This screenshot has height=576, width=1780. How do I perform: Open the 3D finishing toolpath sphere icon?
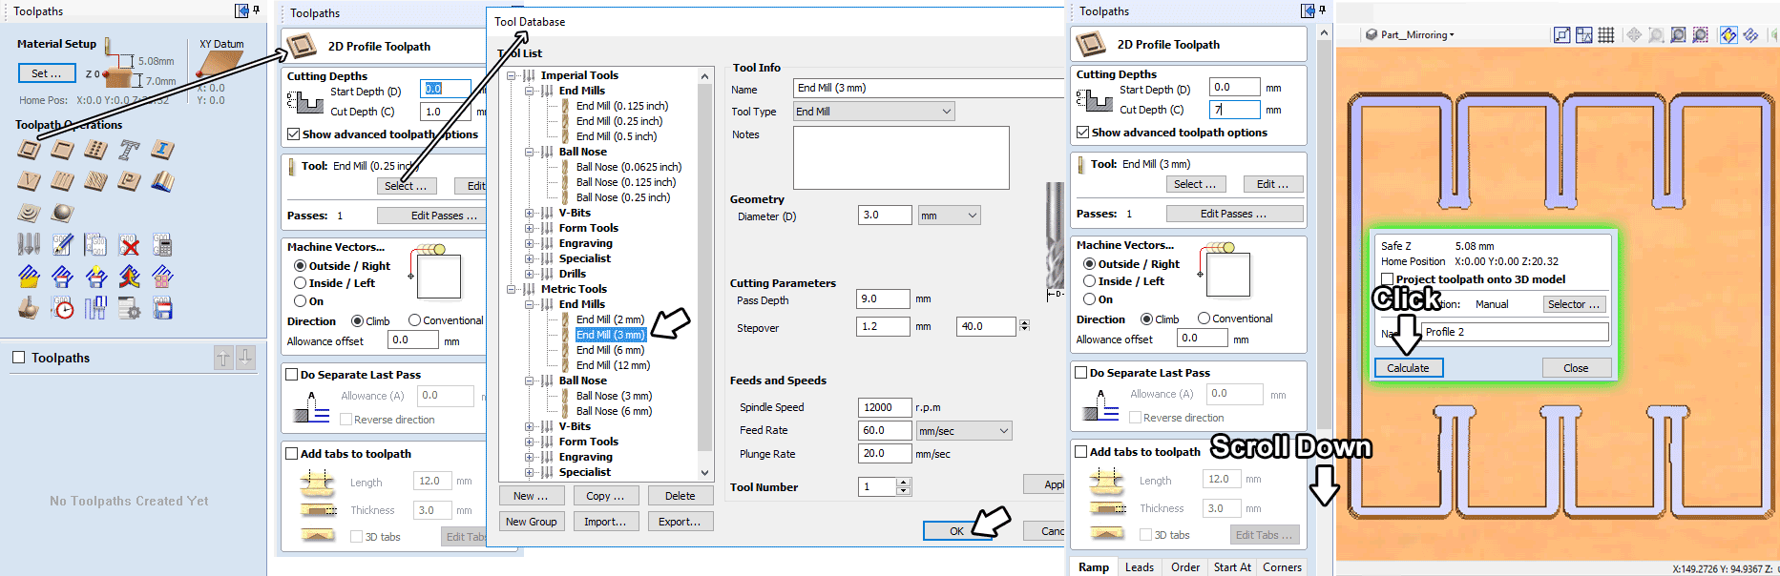click(63, 213)
